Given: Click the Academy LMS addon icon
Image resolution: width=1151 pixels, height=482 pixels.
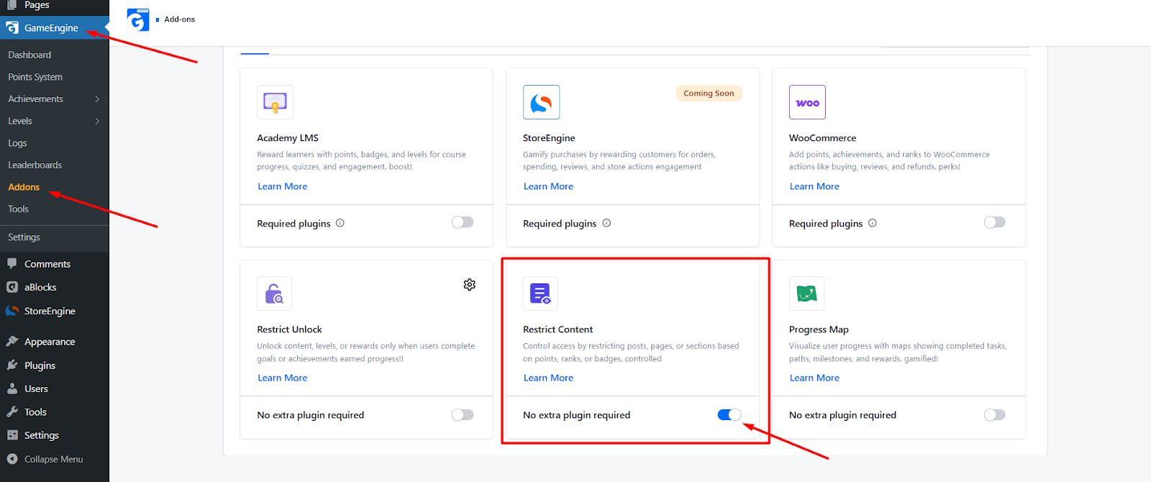Looking at the screenshot, I should [275, 102].
